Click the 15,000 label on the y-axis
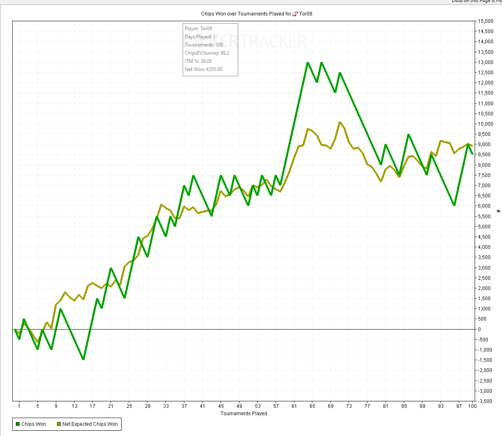 pyautogui.click(x=486, y=21)
